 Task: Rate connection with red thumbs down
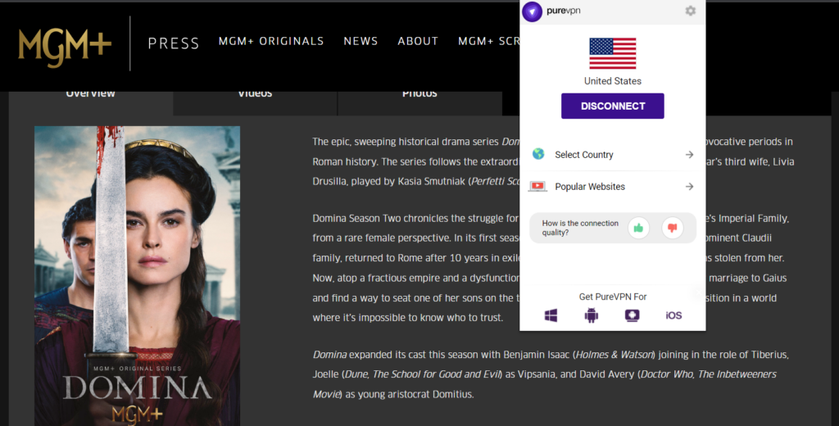(x=672, y=228)
